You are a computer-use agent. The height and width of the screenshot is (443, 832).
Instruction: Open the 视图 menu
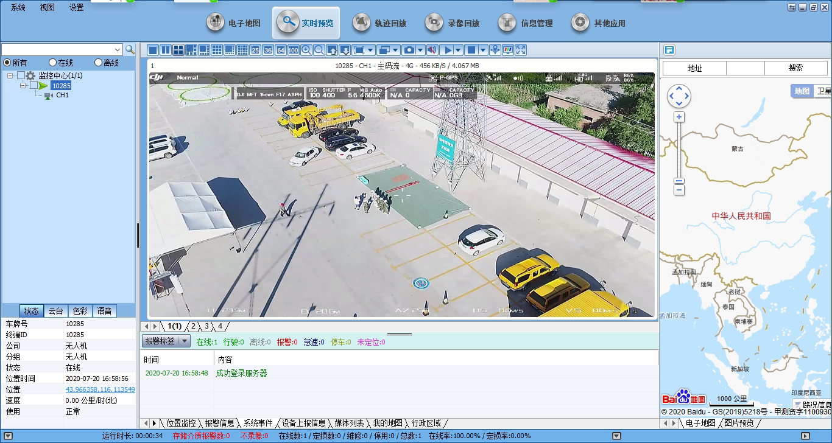47,8
